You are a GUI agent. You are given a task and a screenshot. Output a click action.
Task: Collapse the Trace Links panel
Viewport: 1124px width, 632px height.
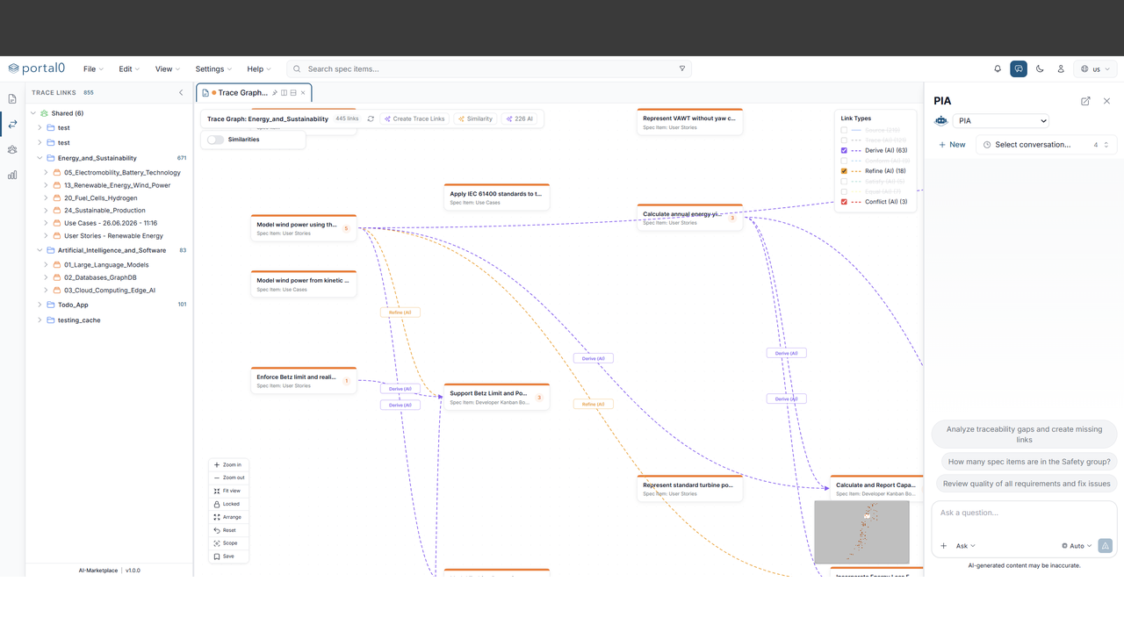pos(181,92)
